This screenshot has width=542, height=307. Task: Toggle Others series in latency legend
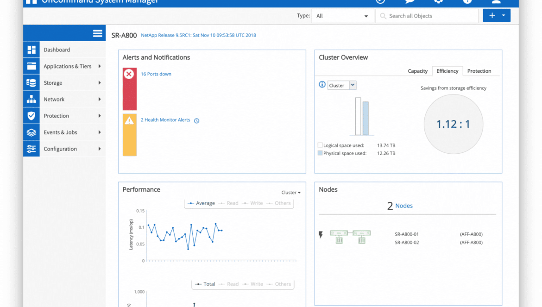click(x=278, y=203)
